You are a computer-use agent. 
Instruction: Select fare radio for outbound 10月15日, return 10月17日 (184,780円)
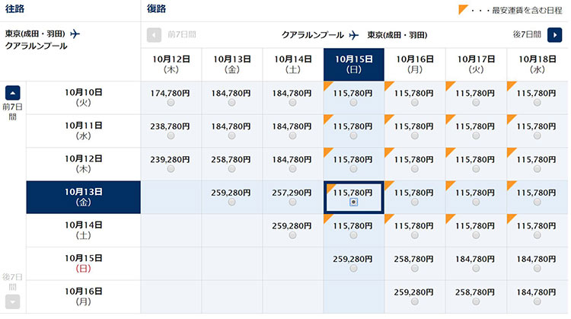click(x=476, y=269)
